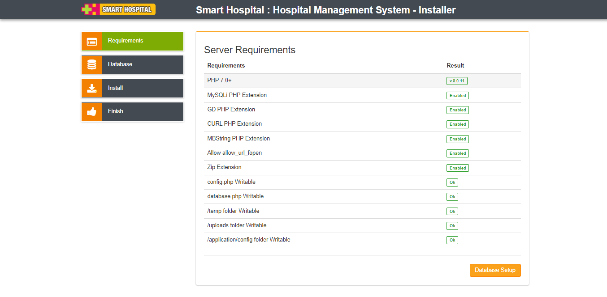Click Ok badge for config.php Writable
This screenshot has height=297, width=607.
point(452,182)
